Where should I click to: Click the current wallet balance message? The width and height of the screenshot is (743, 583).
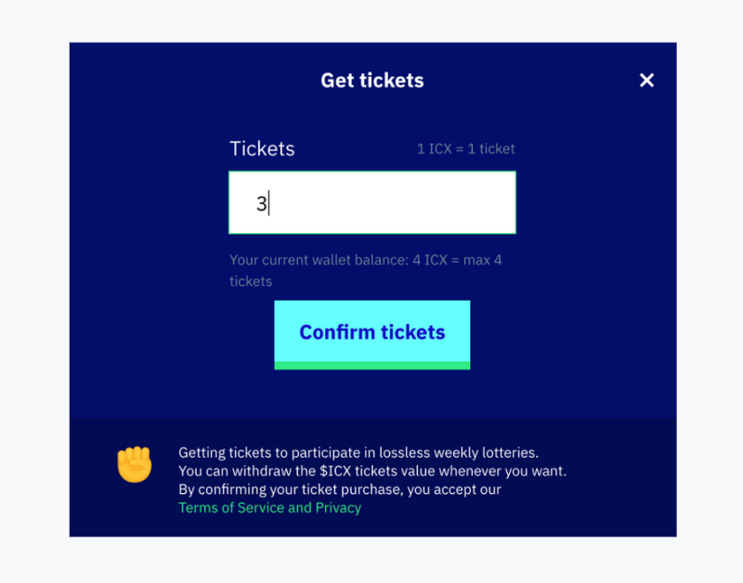(x=365, y=270)
